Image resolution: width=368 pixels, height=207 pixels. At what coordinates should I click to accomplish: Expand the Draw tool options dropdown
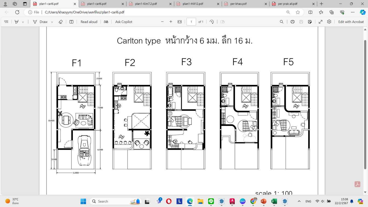pos(52,22)
